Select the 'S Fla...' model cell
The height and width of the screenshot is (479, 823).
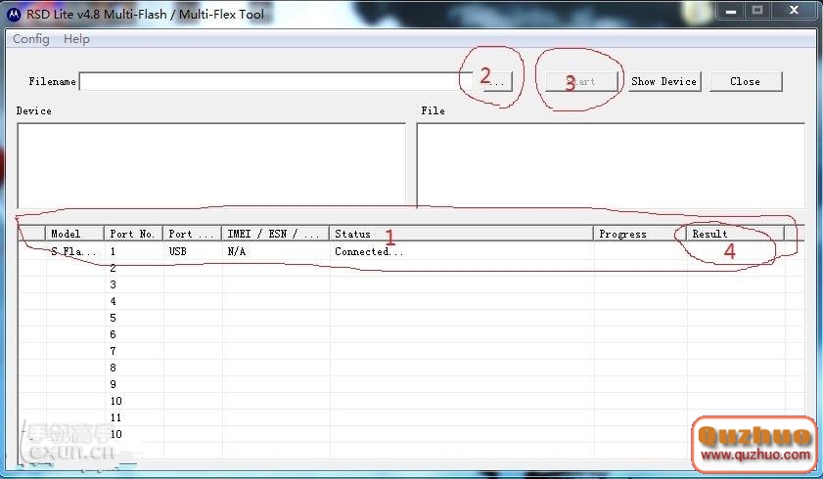(74, 251)
